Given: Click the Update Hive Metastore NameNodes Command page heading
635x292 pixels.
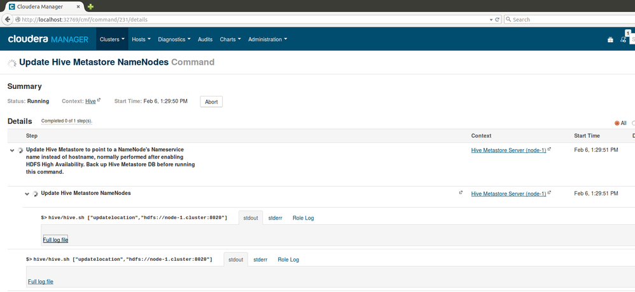Looking at the screenshot, I should pos(116,62).
